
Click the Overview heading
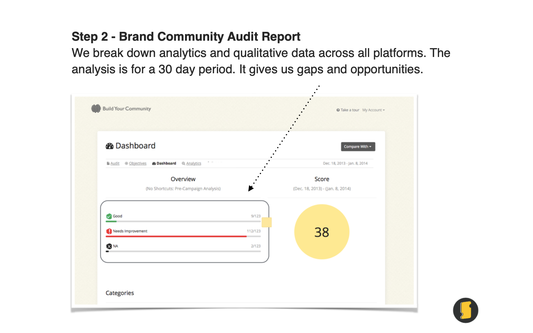tap(183, 179)
